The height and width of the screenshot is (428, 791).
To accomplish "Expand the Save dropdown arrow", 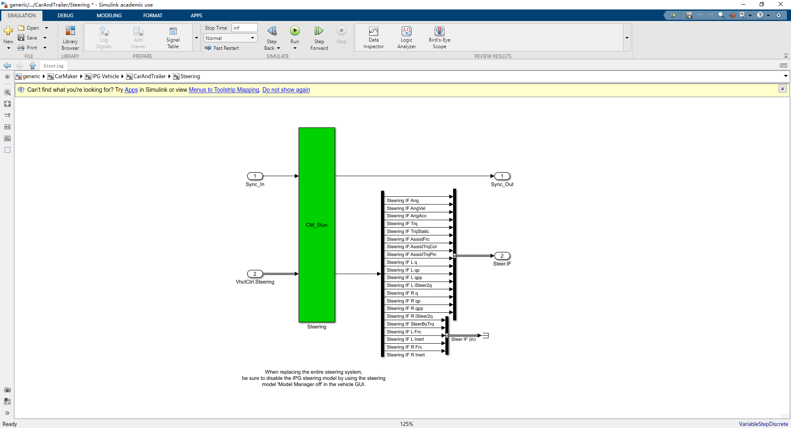I will pos(45,38).
